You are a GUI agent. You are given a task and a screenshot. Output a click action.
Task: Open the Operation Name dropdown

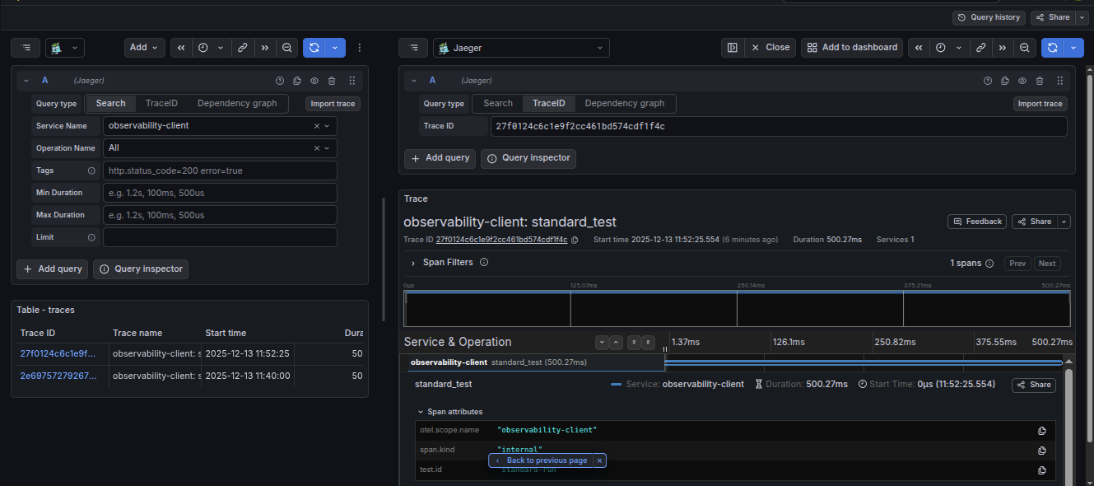(x=328, y=148)
